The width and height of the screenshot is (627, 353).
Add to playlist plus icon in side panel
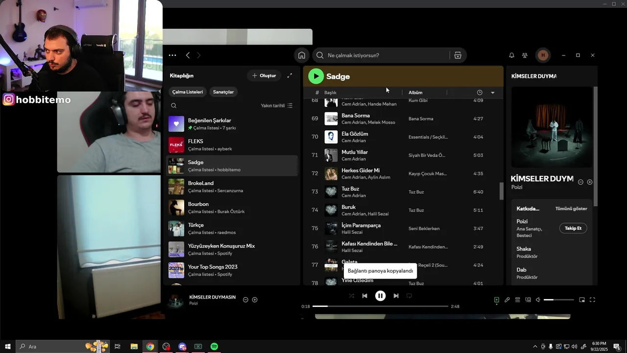coord(590,182)
